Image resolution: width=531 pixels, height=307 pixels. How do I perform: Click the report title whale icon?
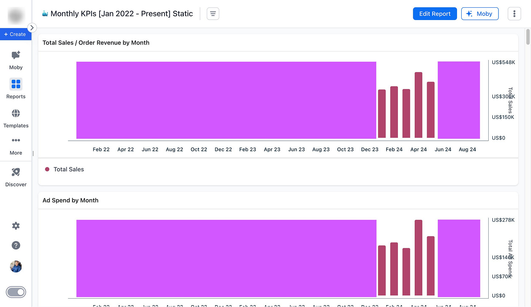click(45, 13)
